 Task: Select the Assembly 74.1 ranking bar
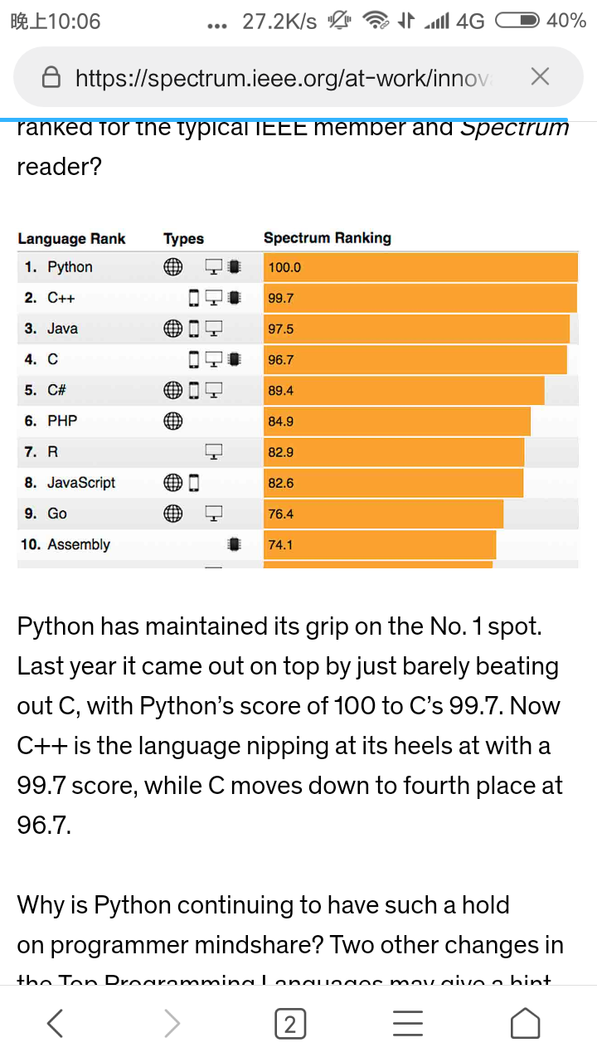380,545
